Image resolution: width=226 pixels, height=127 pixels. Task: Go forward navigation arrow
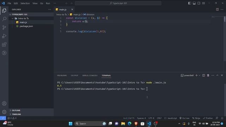(x=71, y=3)
